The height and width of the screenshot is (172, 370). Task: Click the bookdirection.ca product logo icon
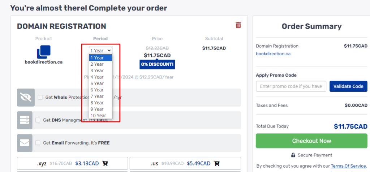tap(44, 52)
